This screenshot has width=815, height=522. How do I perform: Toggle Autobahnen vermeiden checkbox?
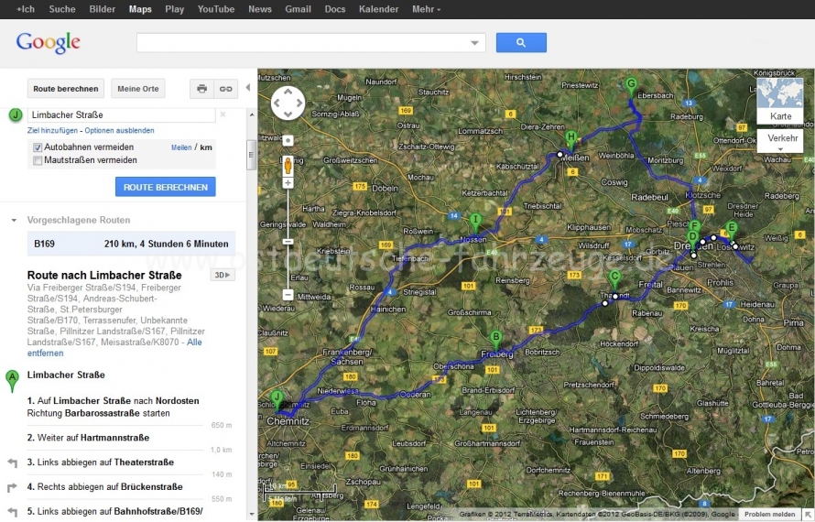[x=38, y=147]
